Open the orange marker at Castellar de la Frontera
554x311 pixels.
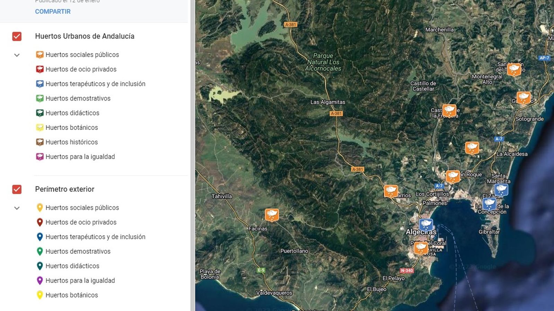click(x=449, y=111)
